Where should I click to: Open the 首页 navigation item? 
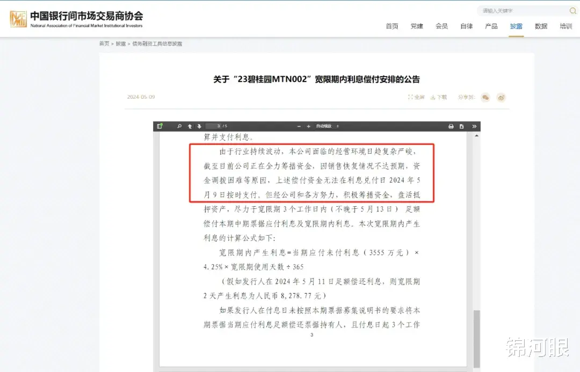pyautogui.click(x=392, y=26)
